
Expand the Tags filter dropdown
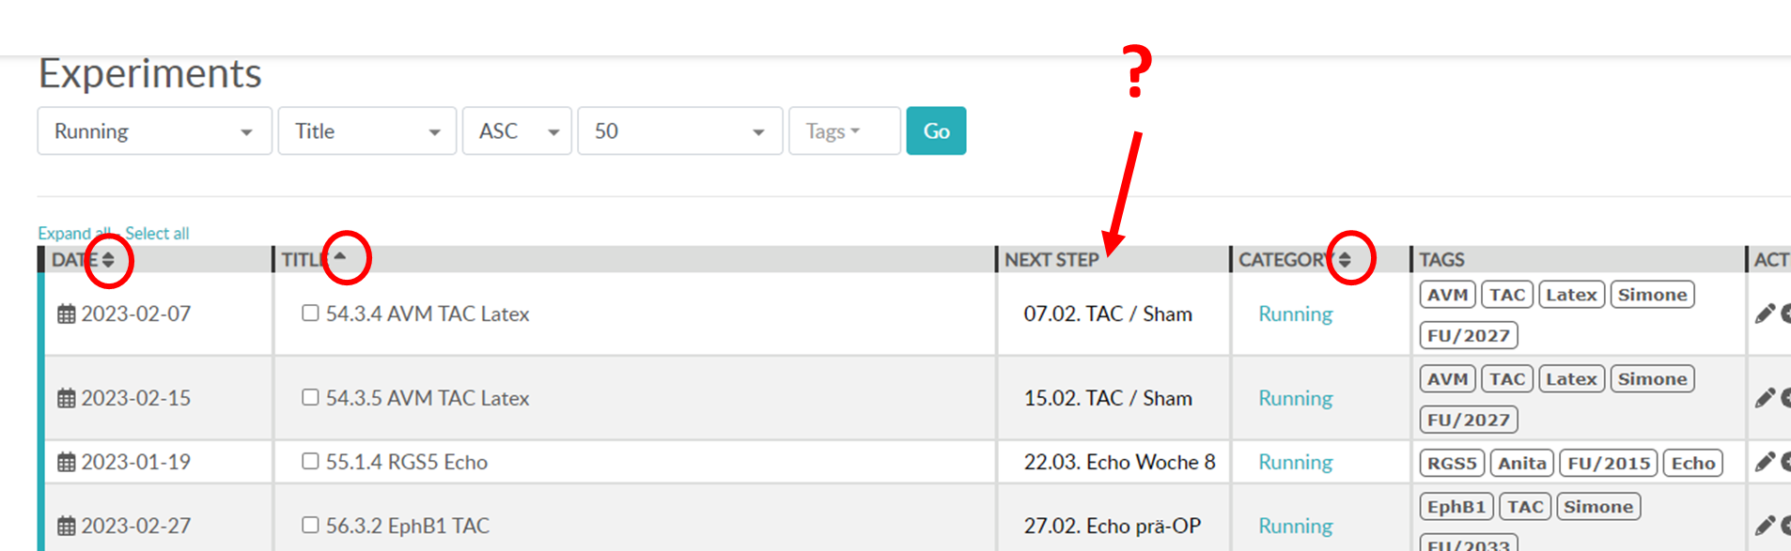(x=845, y=130)
